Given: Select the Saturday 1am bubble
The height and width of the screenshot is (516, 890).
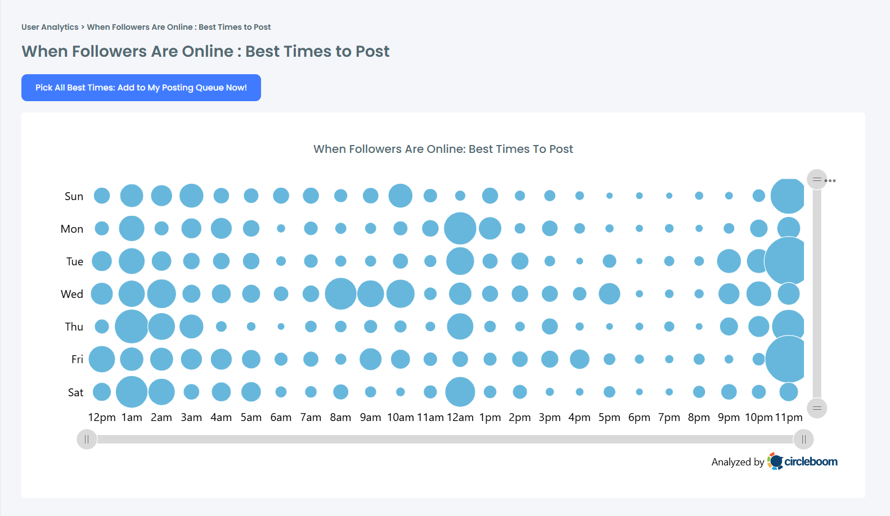Looking at the screenshot, I should click(132, 392).
